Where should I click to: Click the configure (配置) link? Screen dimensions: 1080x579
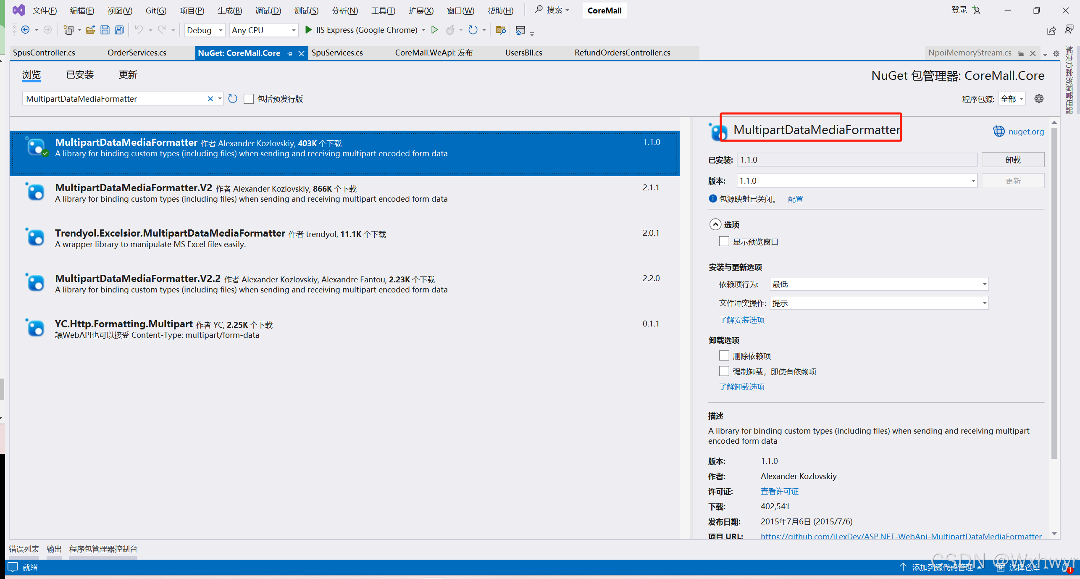click(x=795, y=199)
